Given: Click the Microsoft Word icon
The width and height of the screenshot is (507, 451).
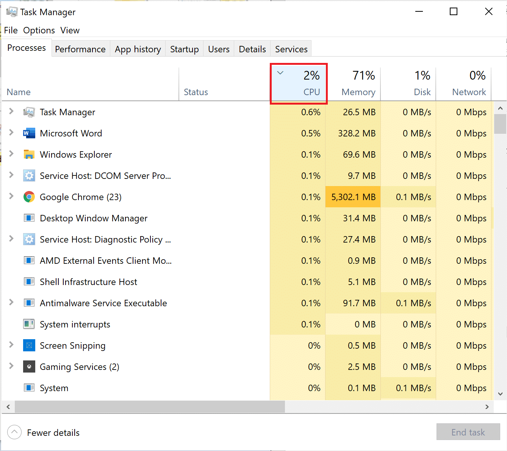Looking at the screenshot, I should pyautogui.click(x=29, y=133).
